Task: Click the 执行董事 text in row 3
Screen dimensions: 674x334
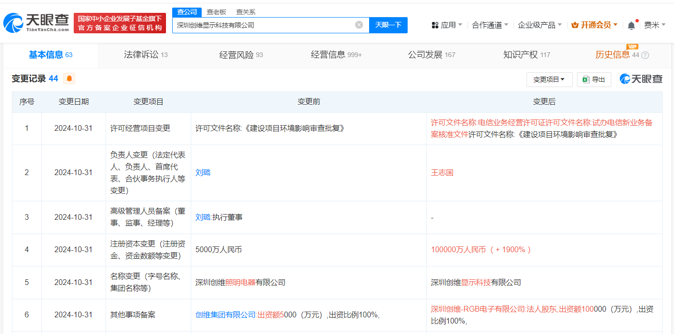Action: [227, 217]
